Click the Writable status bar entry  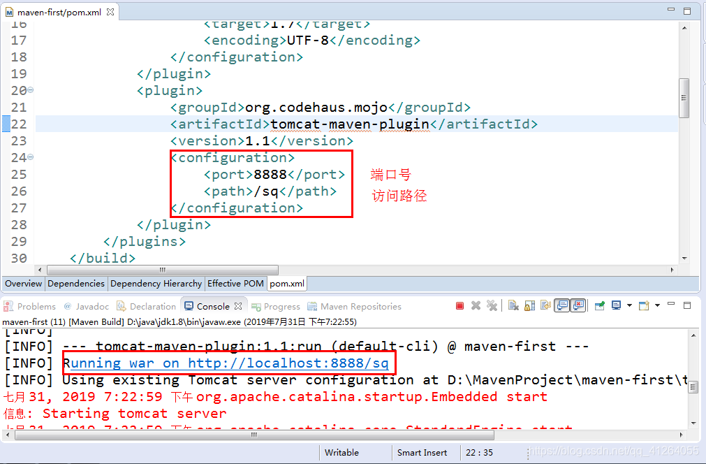341,452
